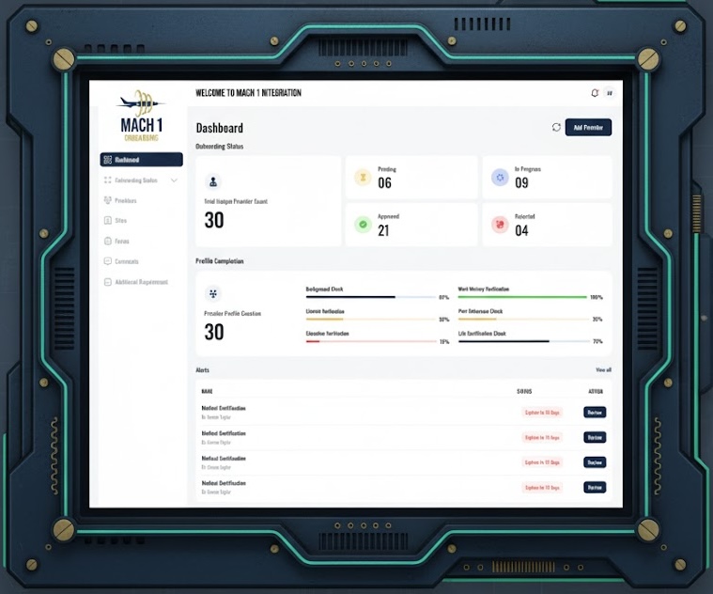The image size is (713, 594).
Task: Click the red expiry badge in fourth alert row
Action: point(542,488)
